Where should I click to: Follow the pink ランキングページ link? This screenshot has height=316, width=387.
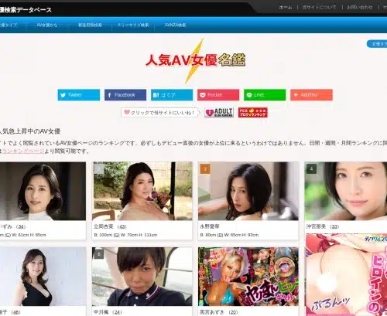(23, 151)
